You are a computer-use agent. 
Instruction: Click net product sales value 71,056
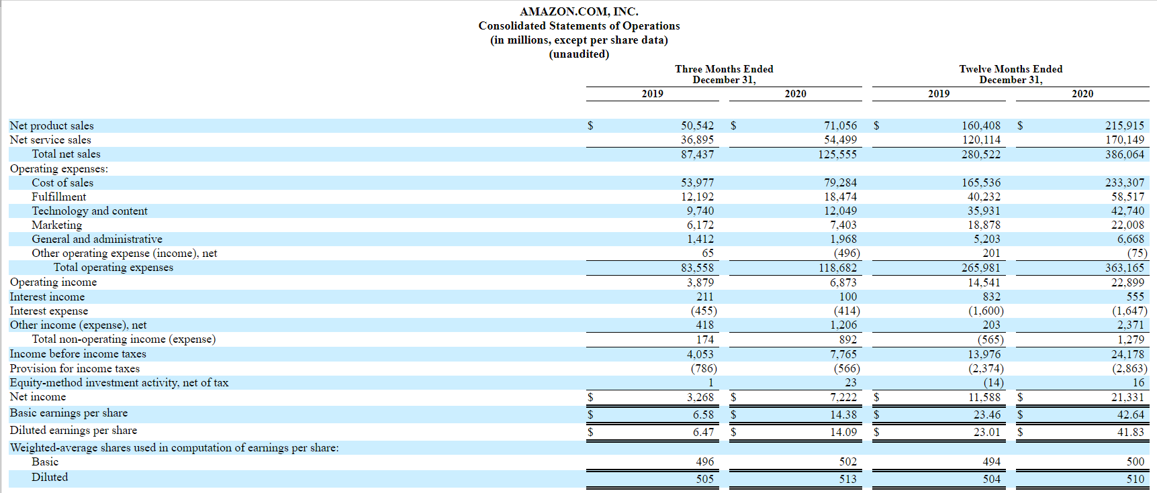[840, 125]
